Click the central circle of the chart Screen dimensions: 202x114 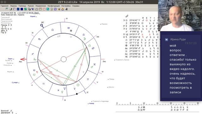click(x=63, y=59)
